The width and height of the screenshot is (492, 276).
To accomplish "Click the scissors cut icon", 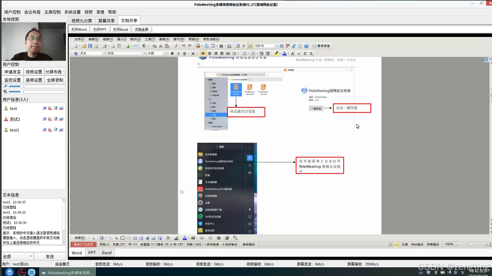I will click(161, 46).
